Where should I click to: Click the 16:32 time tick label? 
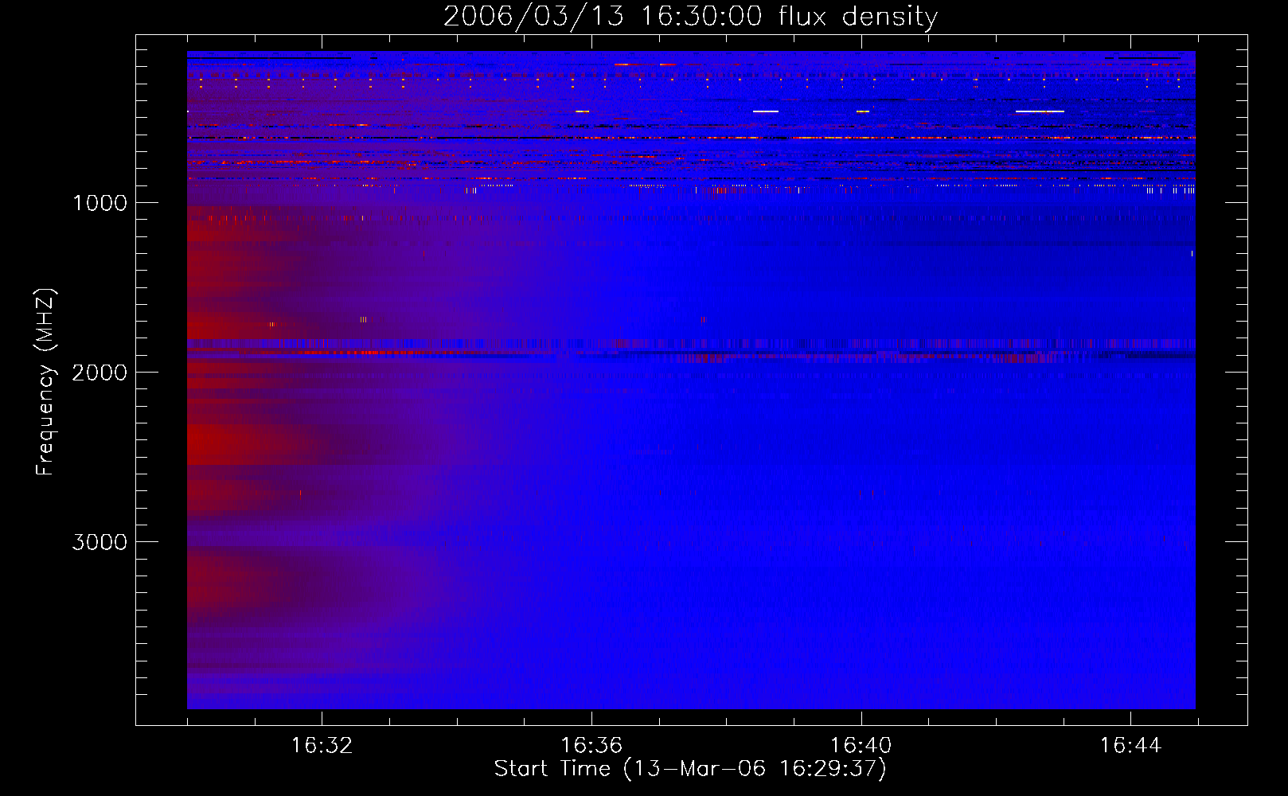(x=322, y=746)
